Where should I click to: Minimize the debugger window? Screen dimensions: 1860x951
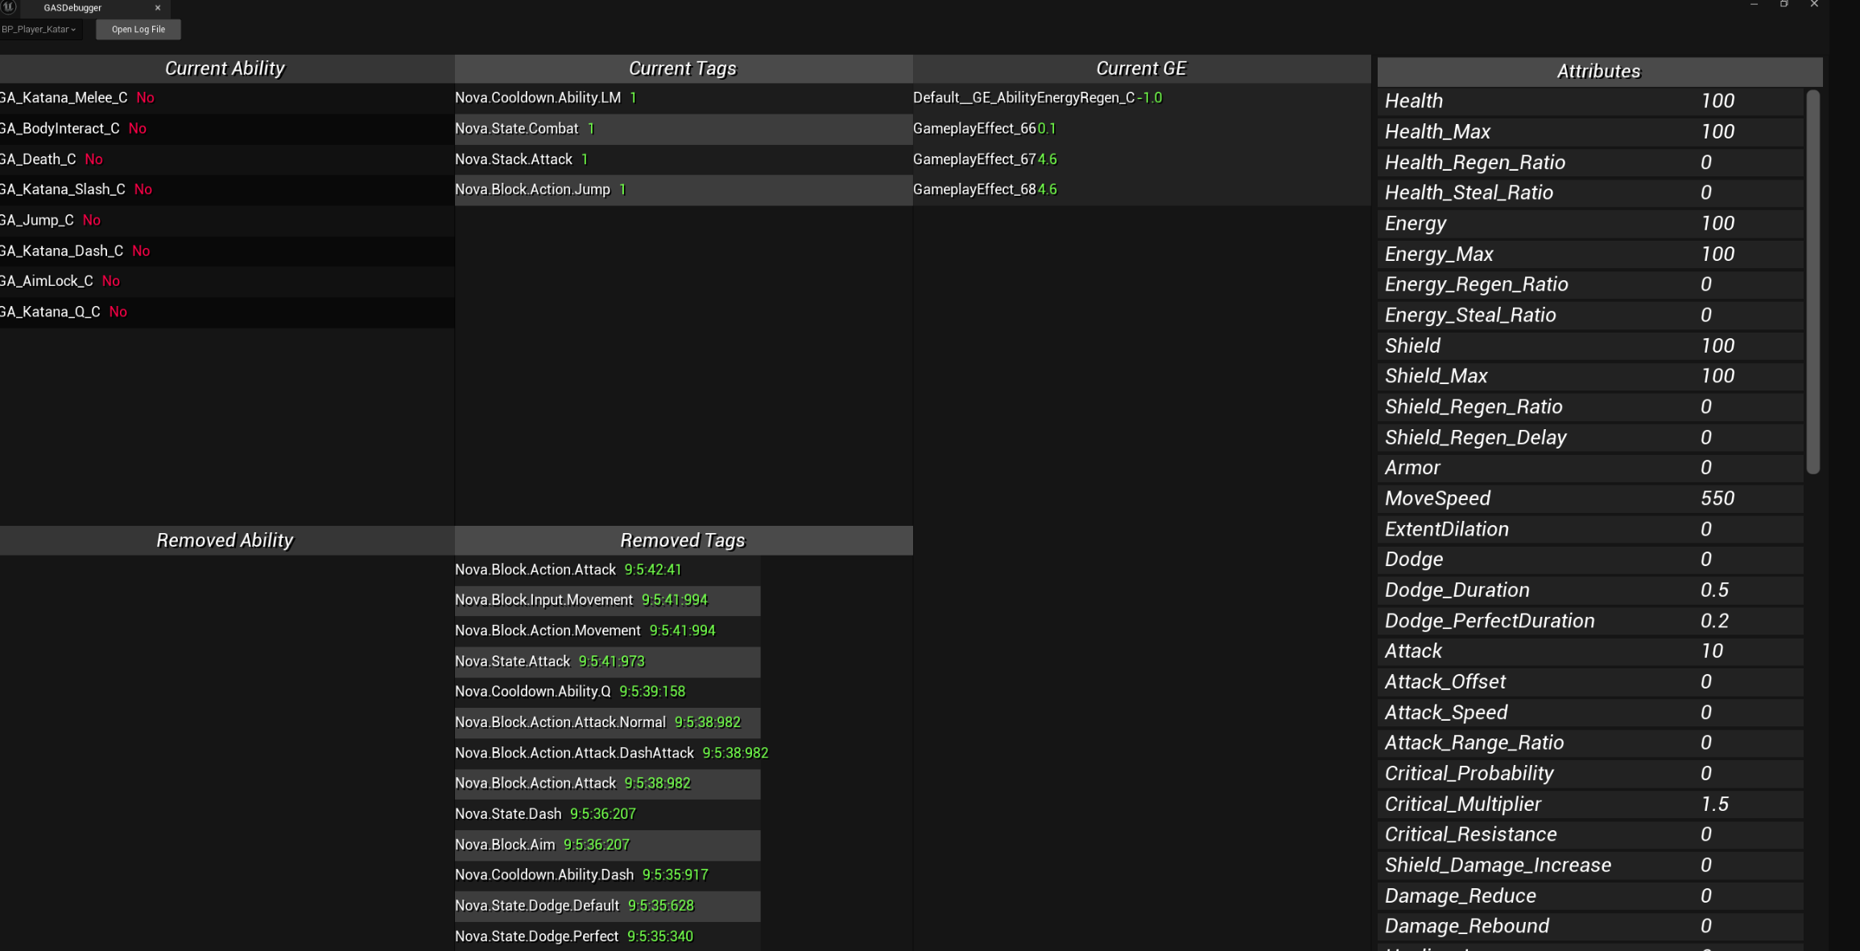point(1754,5)
